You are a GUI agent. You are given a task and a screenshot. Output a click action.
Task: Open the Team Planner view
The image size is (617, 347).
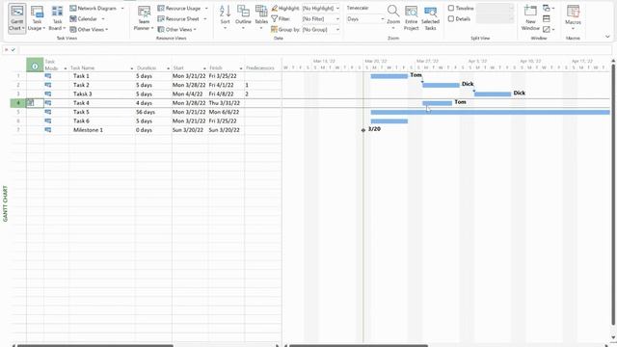point(144,18)
